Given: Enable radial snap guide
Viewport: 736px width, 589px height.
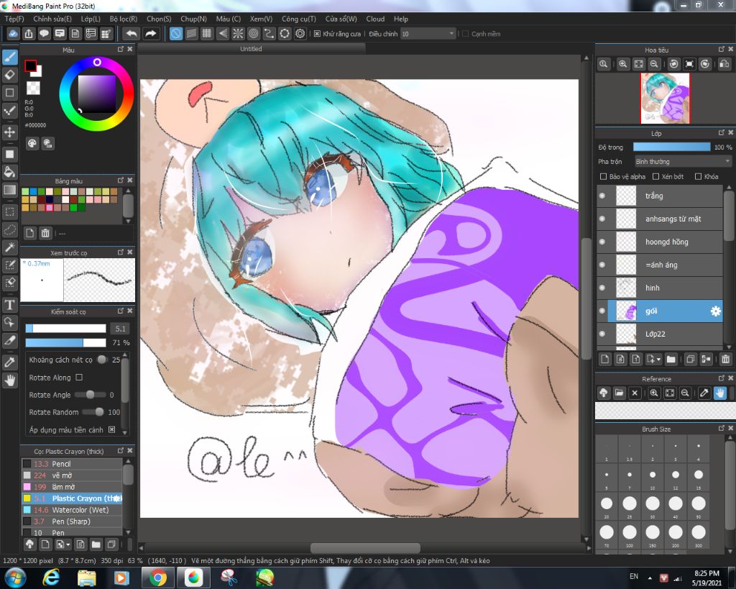Looking at the screenshot, I should click(238, 34).
